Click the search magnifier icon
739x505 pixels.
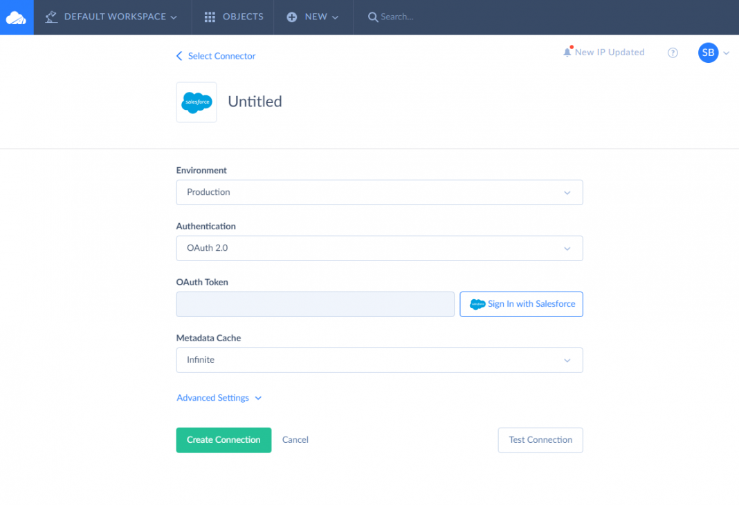tap(373, 17)
